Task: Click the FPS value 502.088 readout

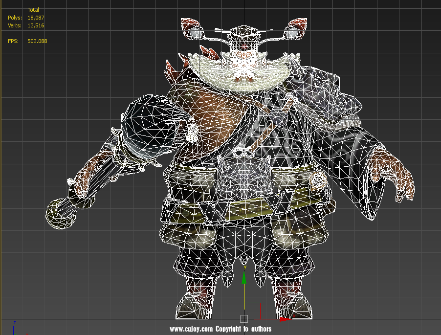Action: tap(37, 41)
